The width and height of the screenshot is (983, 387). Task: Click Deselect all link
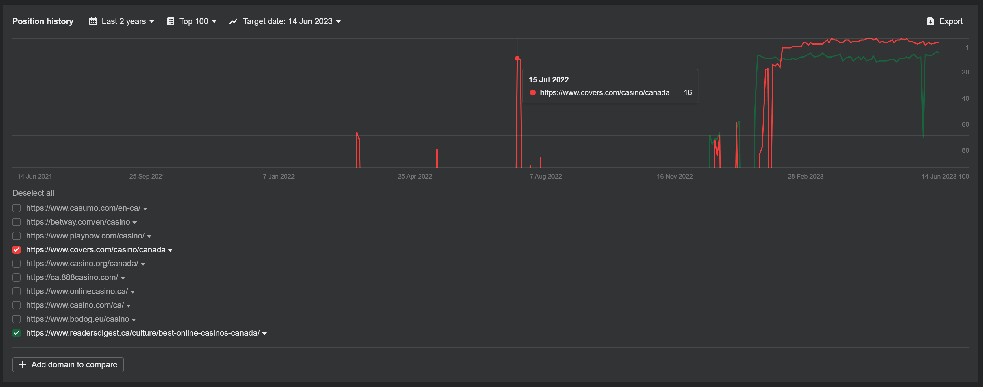click(x=33, y=193)
